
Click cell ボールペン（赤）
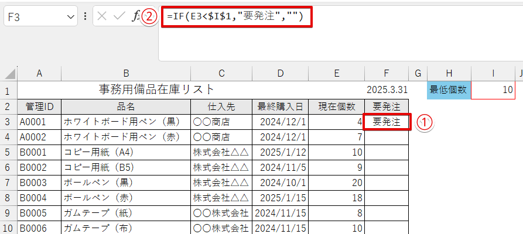[126, 198]
